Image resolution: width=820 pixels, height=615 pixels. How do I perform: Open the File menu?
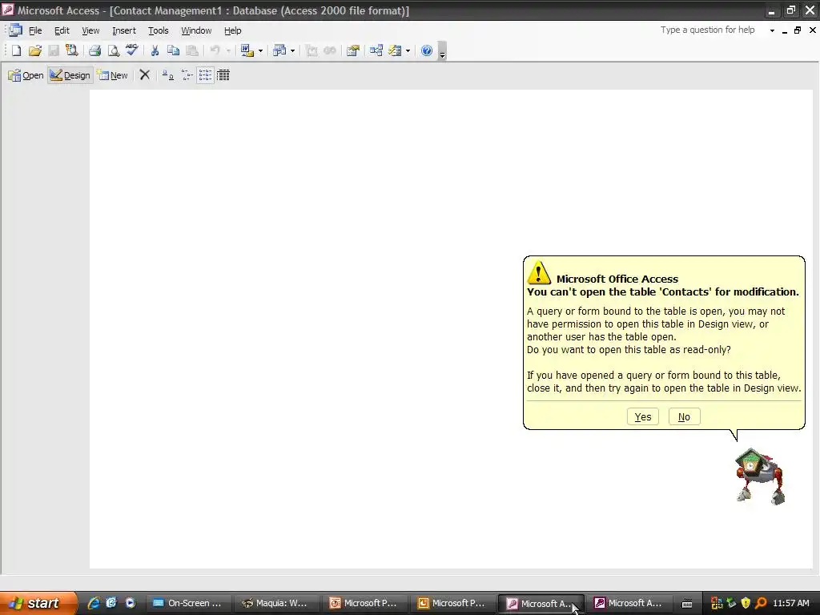coord(35,30)
